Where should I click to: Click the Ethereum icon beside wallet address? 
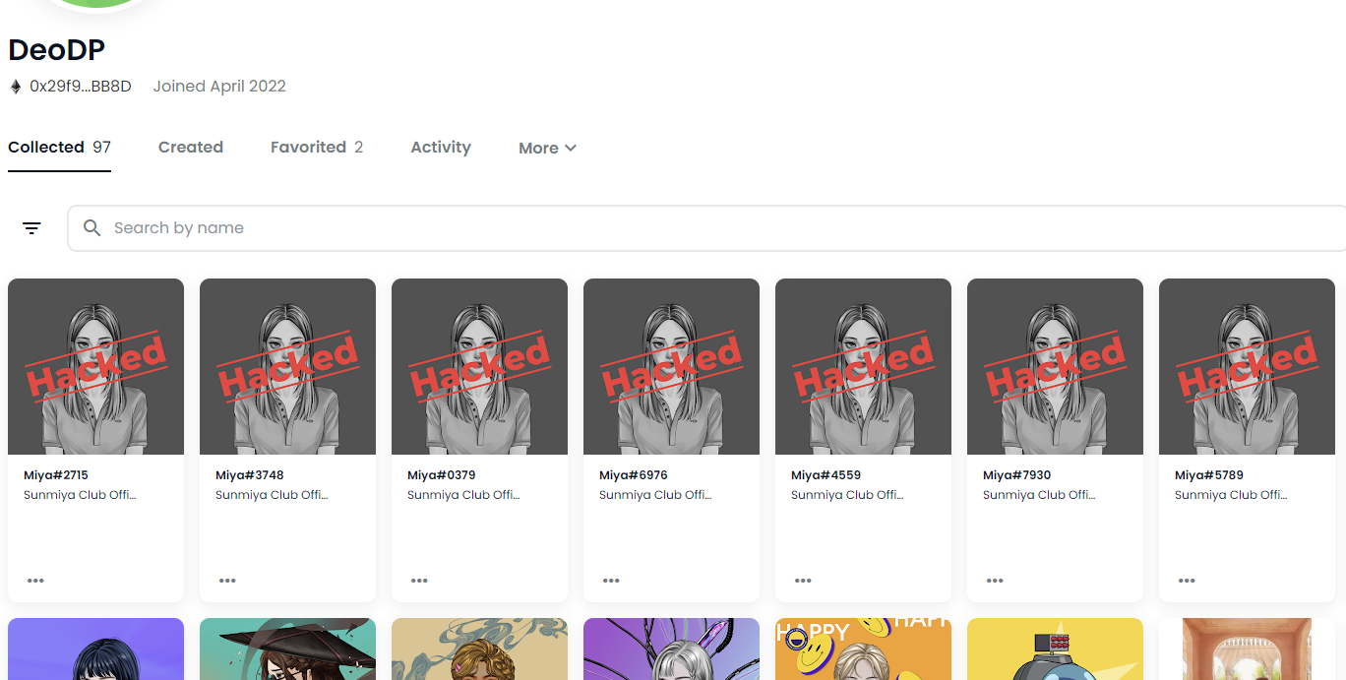point(15,87)
